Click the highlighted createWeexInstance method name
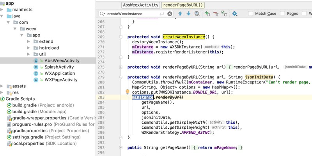 (x=184, y=37)
